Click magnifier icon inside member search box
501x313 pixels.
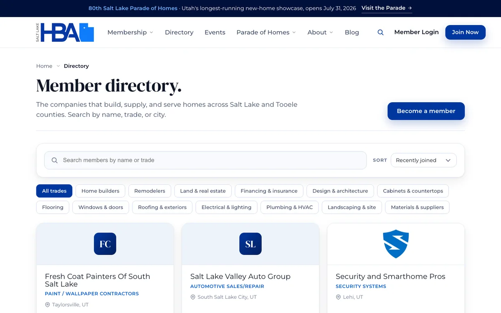[54, 160]
